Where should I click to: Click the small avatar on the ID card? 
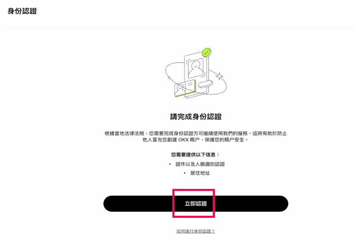(x=180, y=89)
